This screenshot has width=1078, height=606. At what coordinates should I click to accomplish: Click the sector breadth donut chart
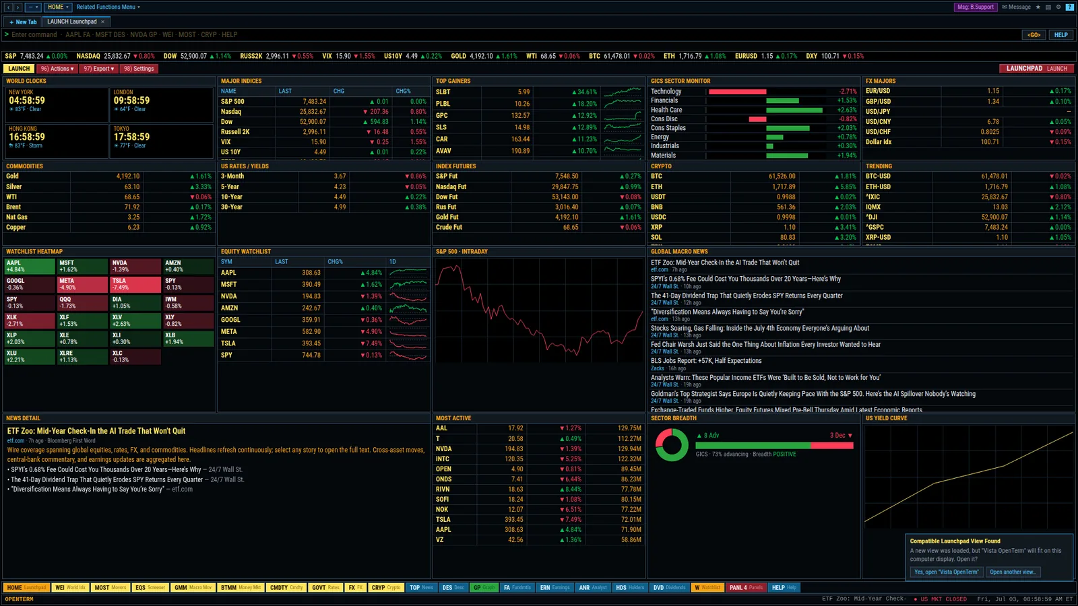point(672,445)
